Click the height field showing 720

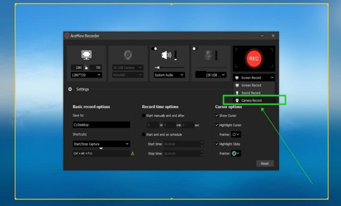click(96, 68)
